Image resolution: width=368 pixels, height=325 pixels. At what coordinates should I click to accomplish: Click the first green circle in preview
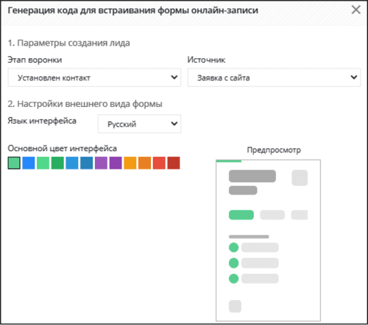tap(233, 248)
